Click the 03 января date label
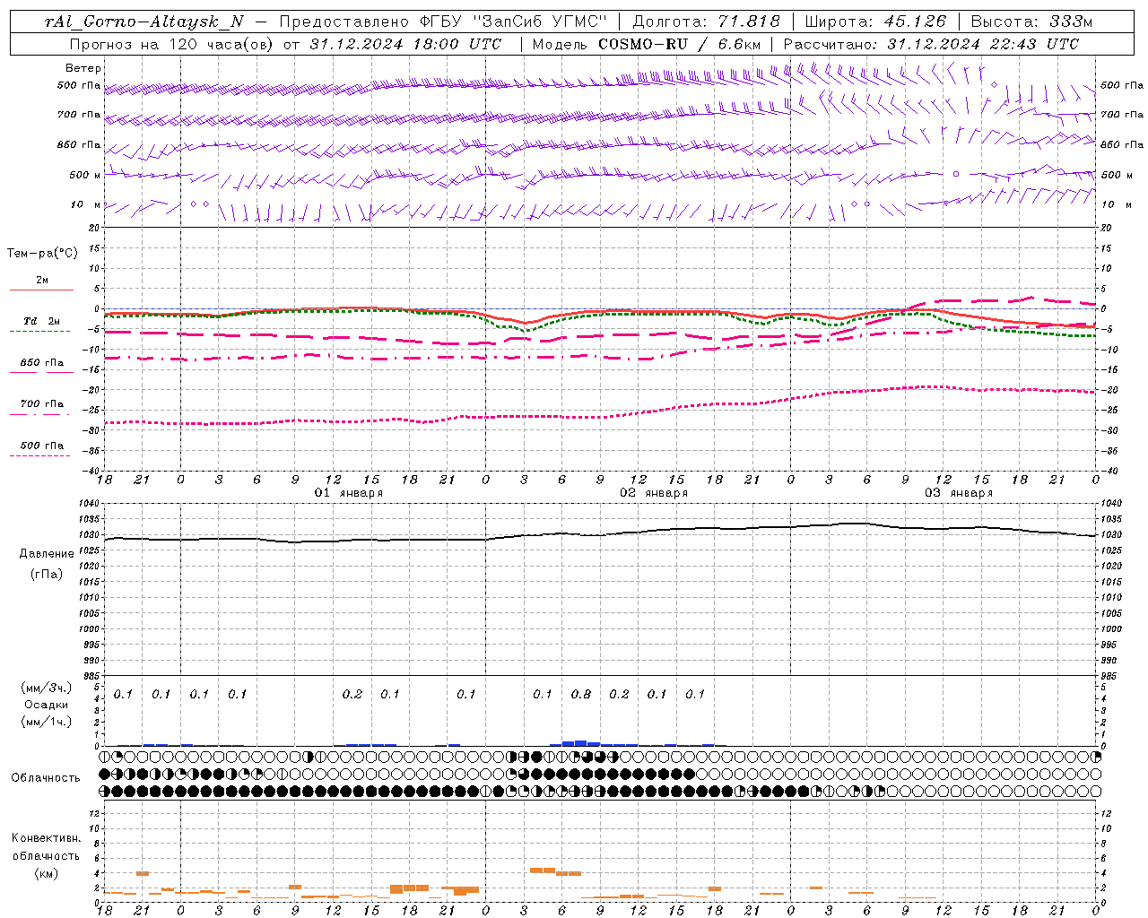The height and width of the screenshot is (918, 1148). pos(959,493)
